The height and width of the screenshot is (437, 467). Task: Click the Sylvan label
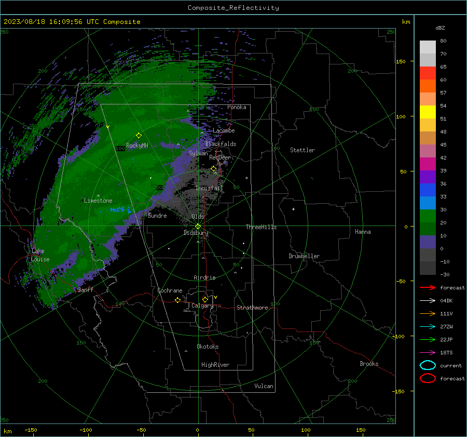coord(198,153)
